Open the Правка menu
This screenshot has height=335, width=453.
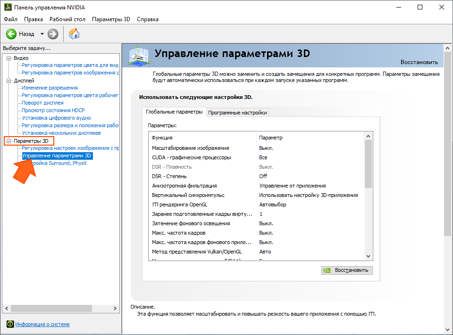point(34,19)
